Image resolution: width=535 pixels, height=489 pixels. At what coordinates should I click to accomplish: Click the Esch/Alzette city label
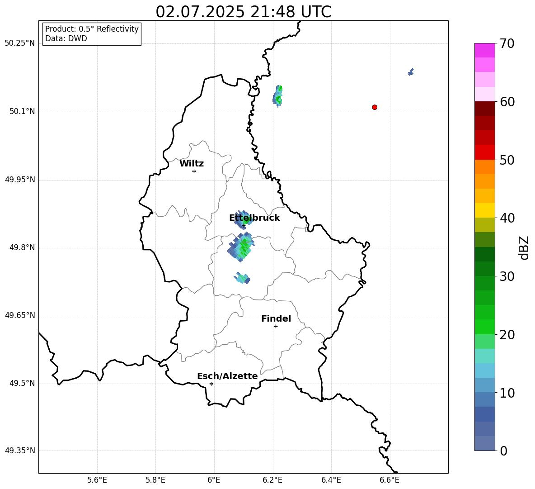point(227,376)
